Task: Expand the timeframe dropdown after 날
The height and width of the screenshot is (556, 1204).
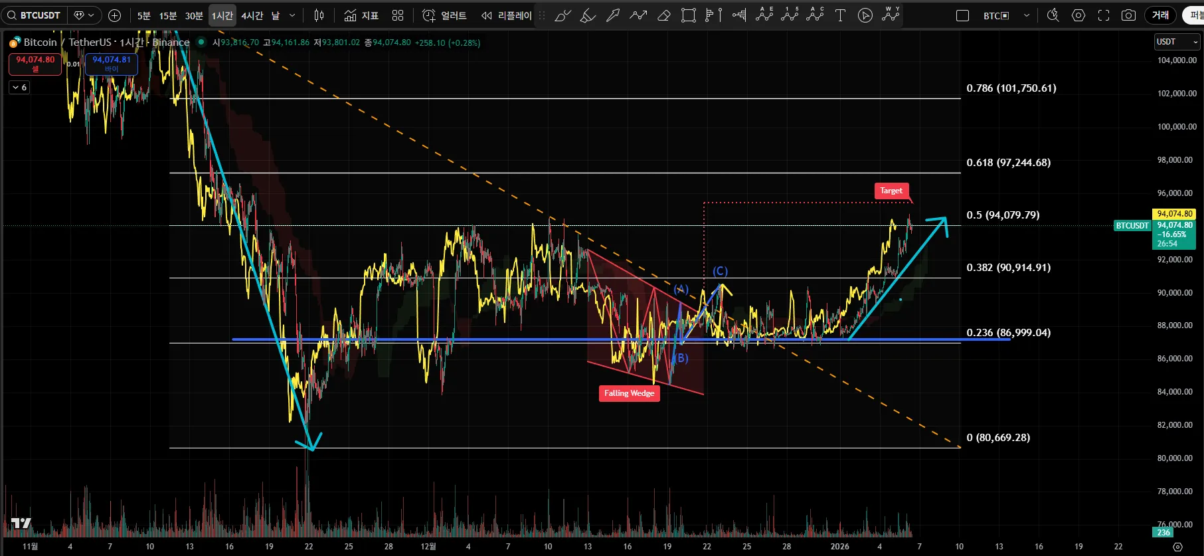Action: click(x=292, y=15)
